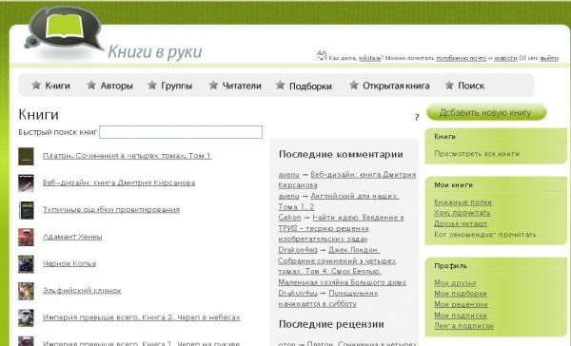Open the Типичные ошибки проектирования cover thumbnail
This screenshot has height=346, width=571.
tap(26, 210)
